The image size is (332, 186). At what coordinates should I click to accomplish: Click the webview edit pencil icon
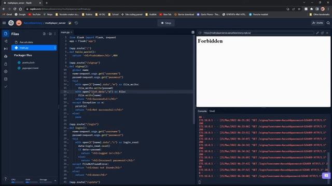[x=317, y=33]
